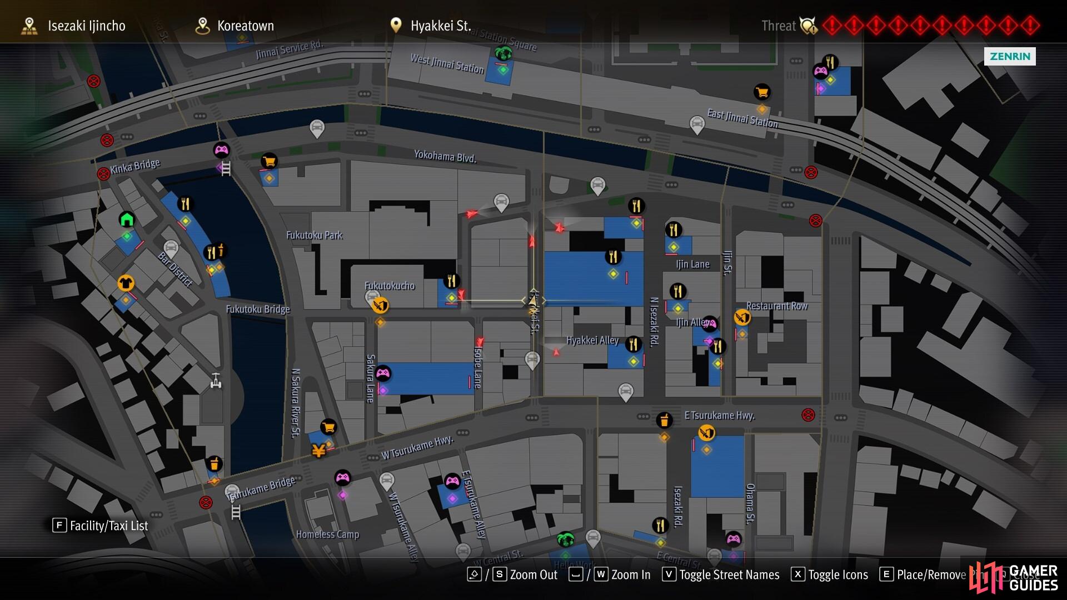Click the taxi icon at East Jinnai Station
The height and width of the screenshot is (600, 1067).
pyautogui.click(x=697, y=124)
